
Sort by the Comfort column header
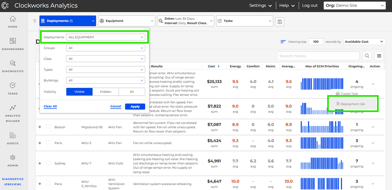pos(253,66)
